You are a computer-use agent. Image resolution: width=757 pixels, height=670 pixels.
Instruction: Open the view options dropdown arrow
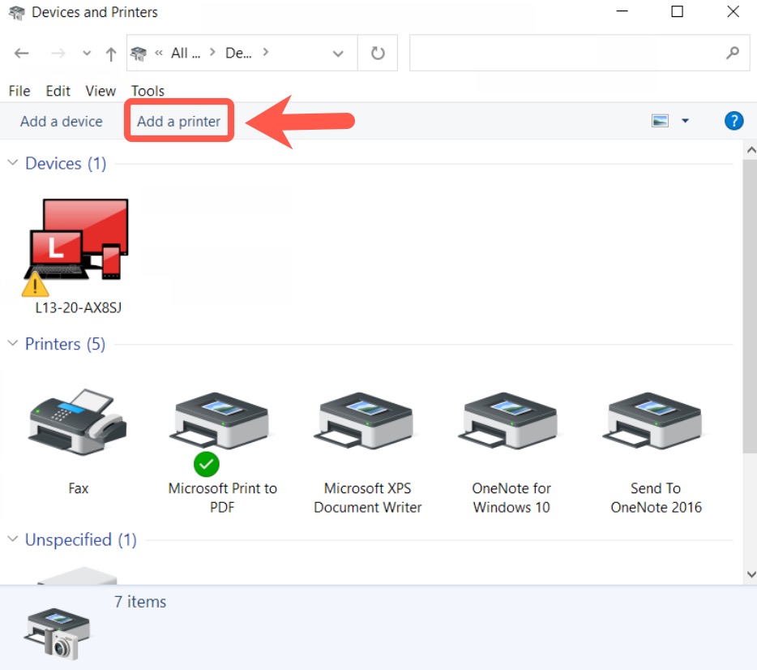point(685,121)
